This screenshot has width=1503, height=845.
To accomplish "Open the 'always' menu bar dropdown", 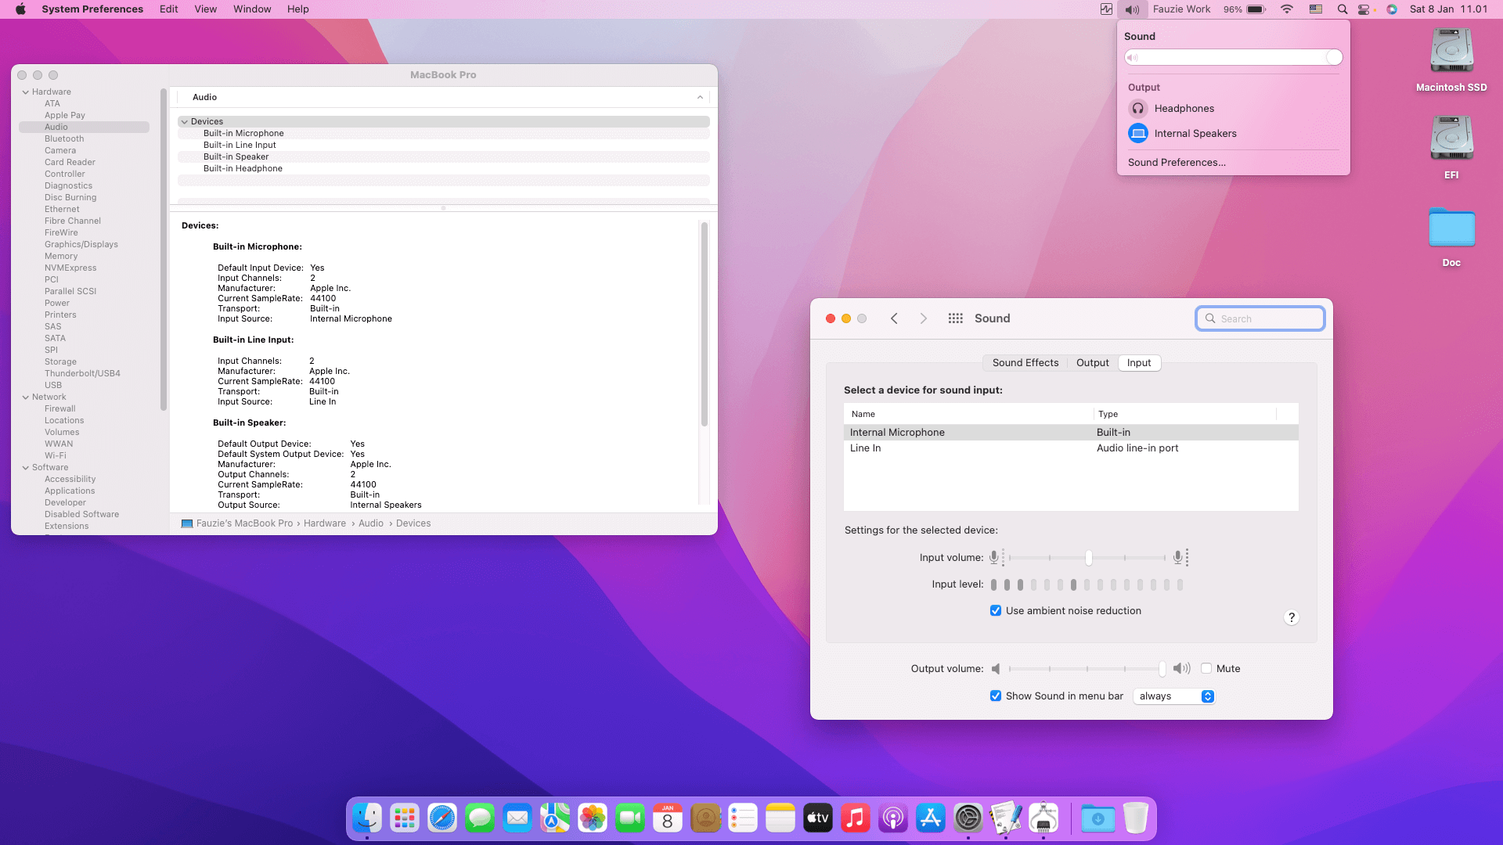I will coord(1174,696).
